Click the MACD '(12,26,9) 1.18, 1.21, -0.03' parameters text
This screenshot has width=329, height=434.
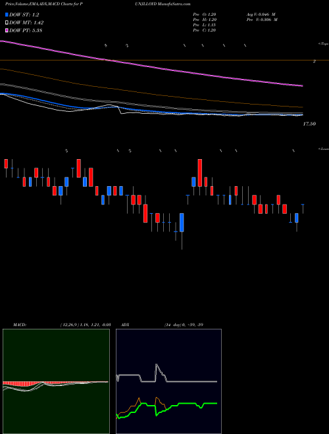tap(86, 325)
